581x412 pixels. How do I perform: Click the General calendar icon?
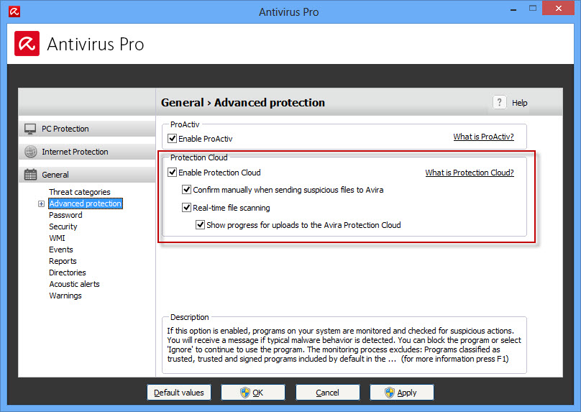[30, 175]
